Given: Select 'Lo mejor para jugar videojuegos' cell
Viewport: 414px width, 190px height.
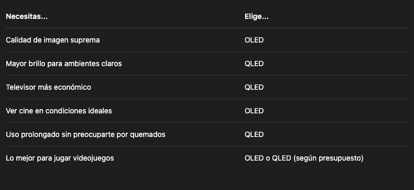Looking at the screenshot, I should tap(60, 158).
